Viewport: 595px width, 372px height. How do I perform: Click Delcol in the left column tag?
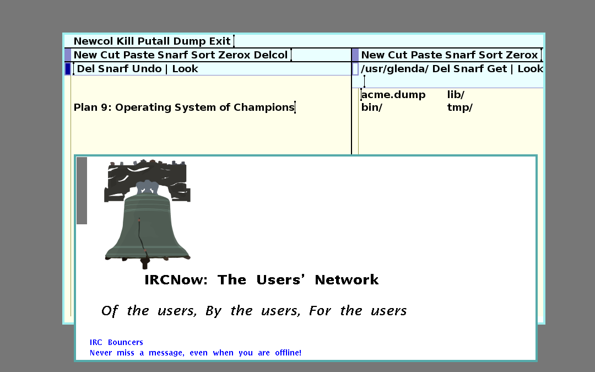(271, 55)
